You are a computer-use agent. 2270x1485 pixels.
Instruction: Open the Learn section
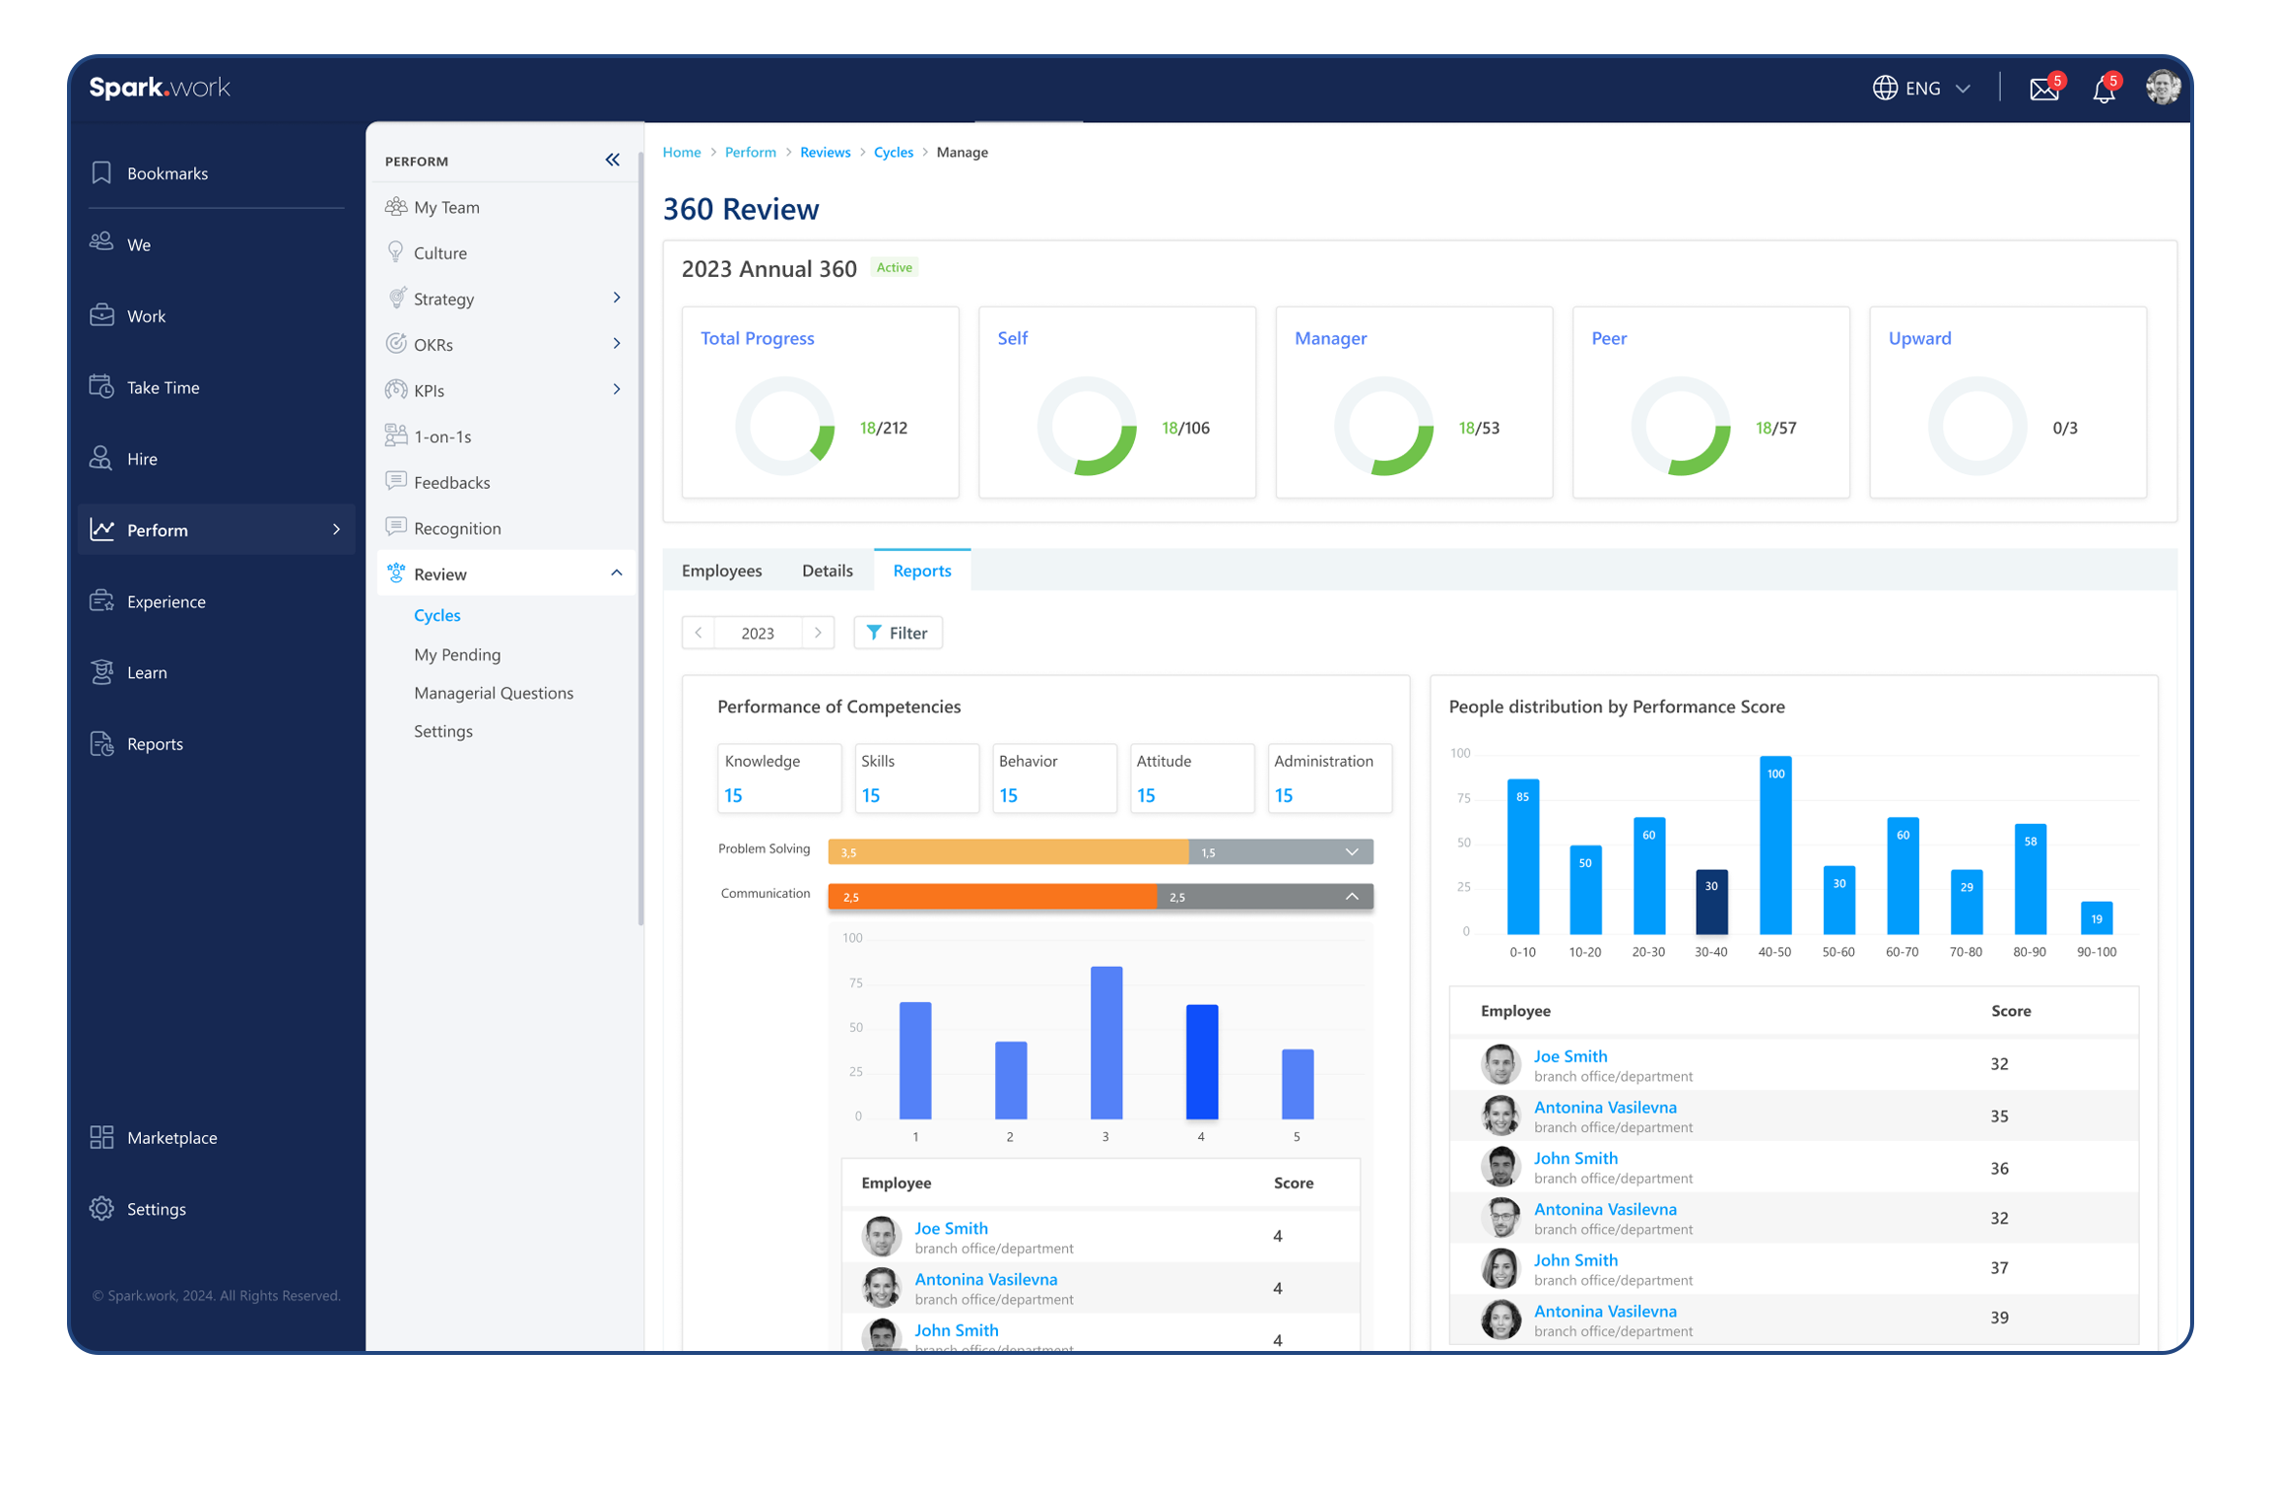(146, 672)
